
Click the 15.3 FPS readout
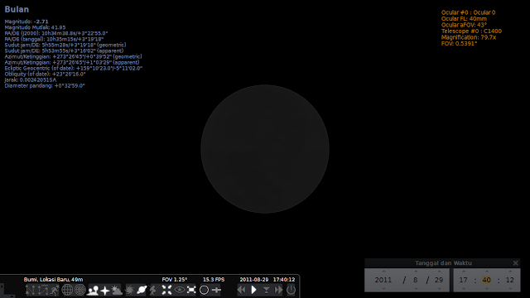click(x=214, y=280)
